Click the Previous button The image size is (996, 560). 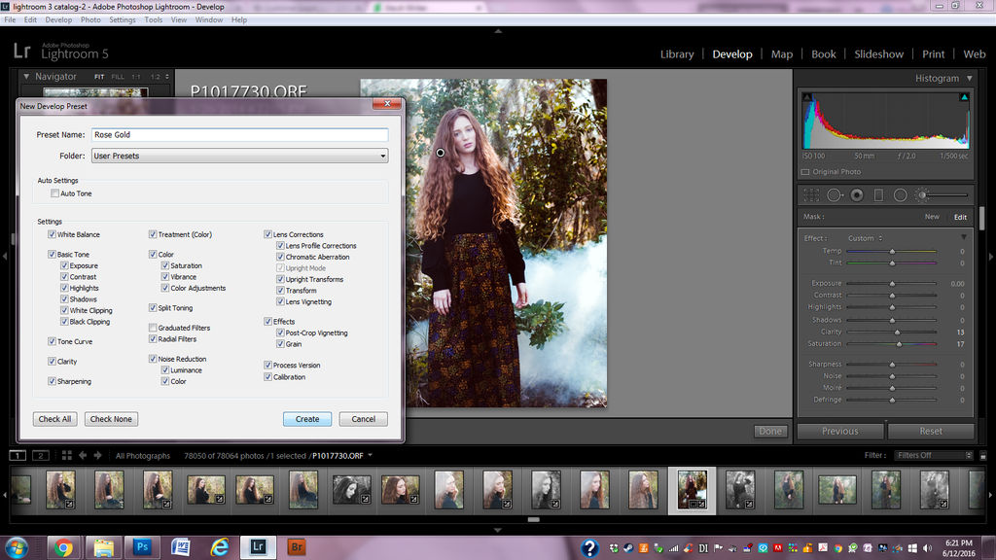839,431
